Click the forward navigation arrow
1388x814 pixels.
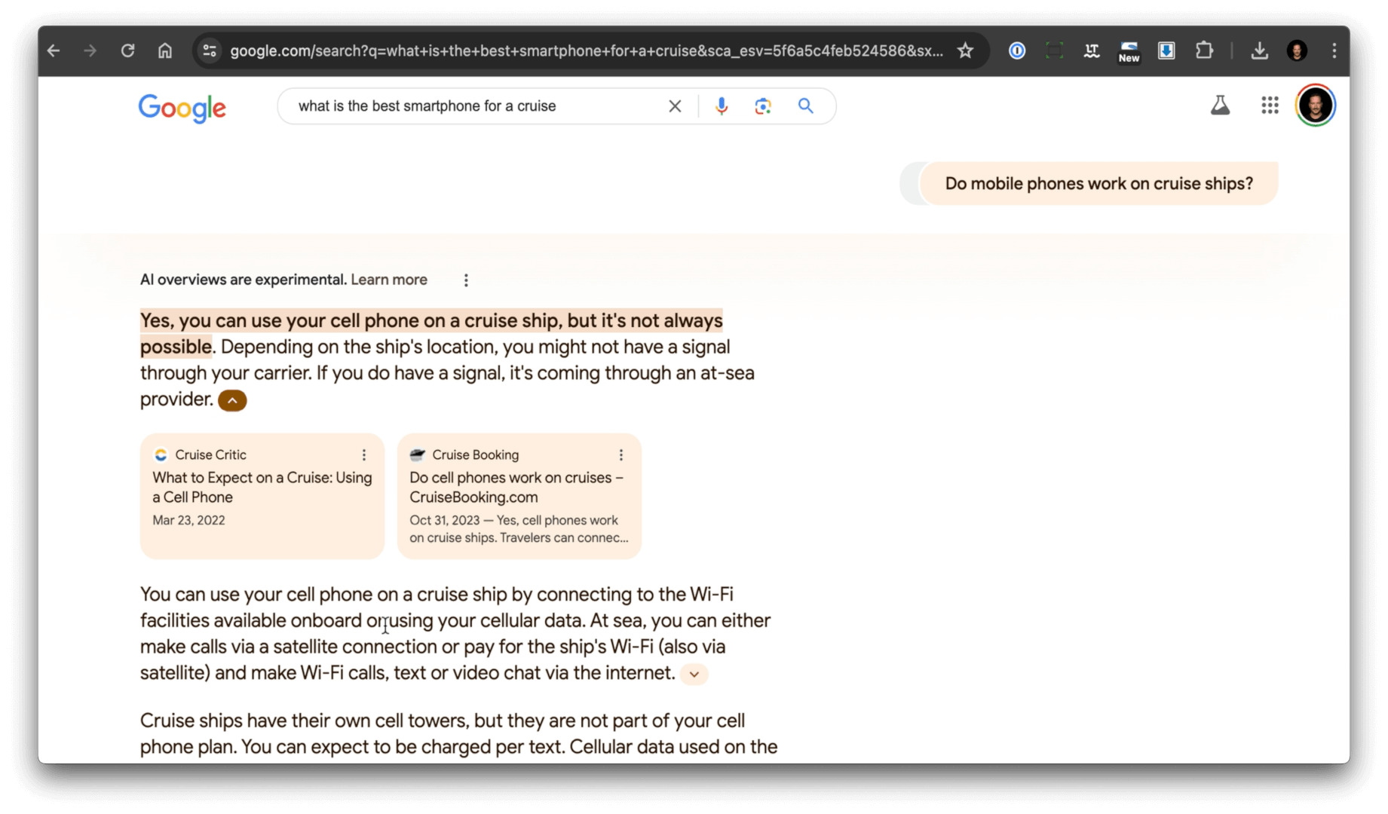coord(90,50)
